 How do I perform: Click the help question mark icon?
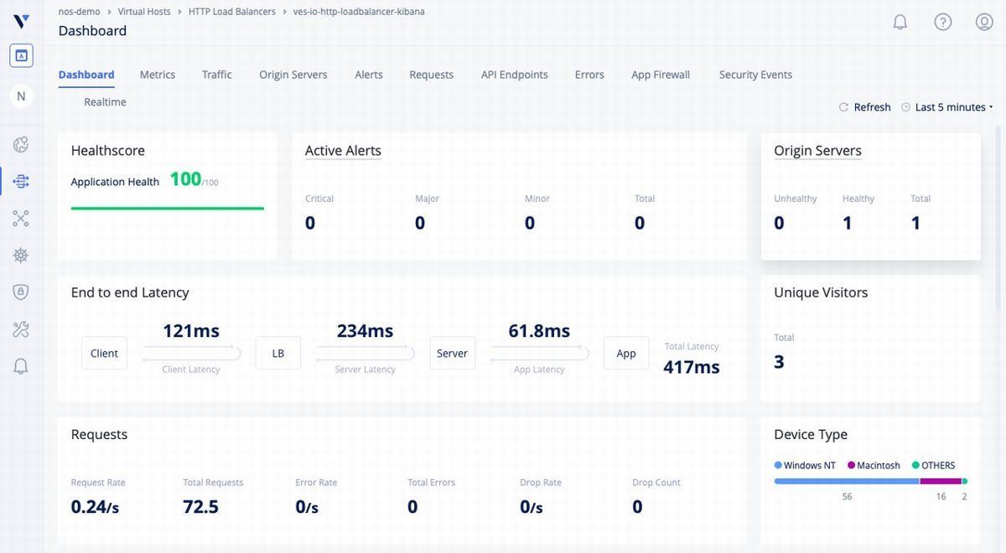942,22
